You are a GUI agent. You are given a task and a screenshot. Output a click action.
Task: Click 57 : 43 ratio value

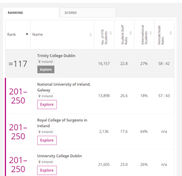tap(164, 96)
